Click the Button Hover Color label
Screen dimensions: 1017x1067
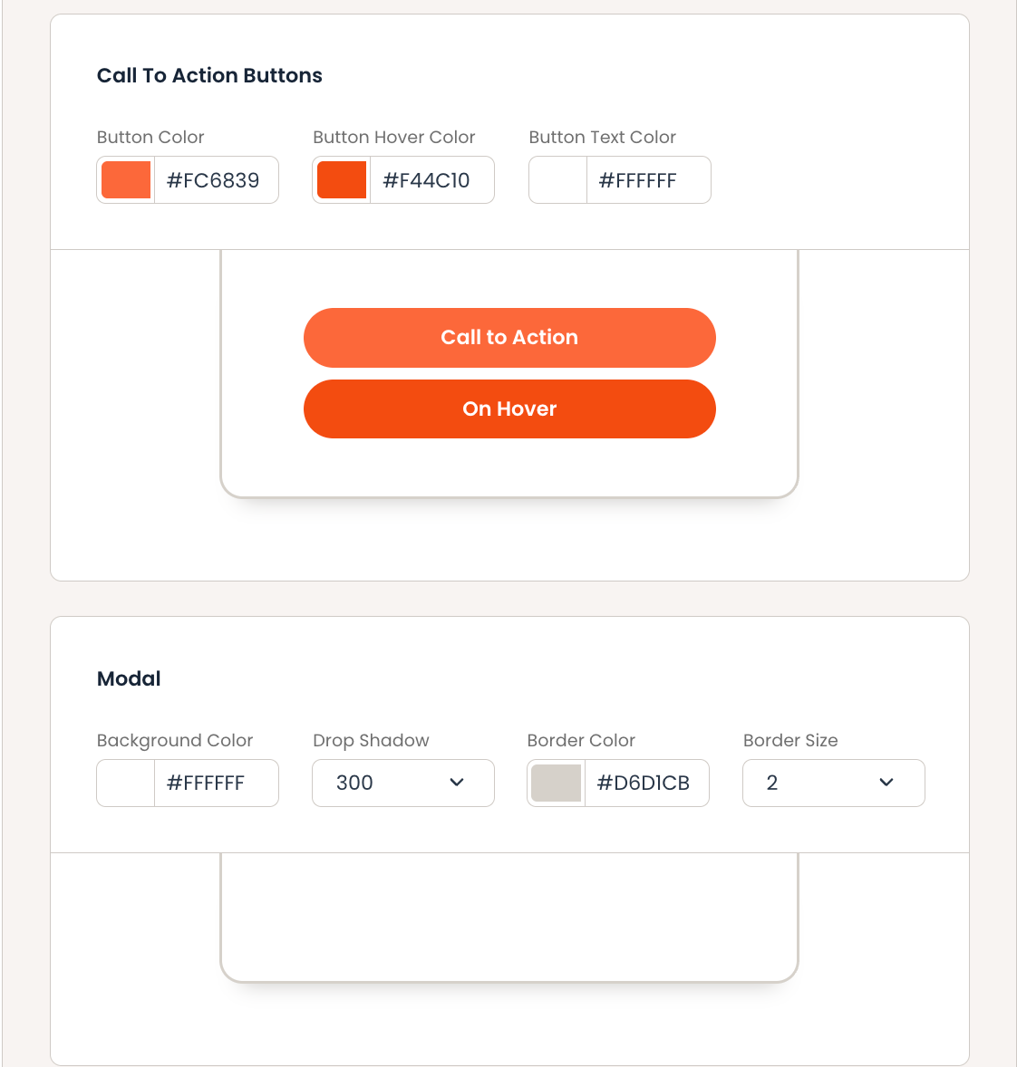[x=394, y=138]
